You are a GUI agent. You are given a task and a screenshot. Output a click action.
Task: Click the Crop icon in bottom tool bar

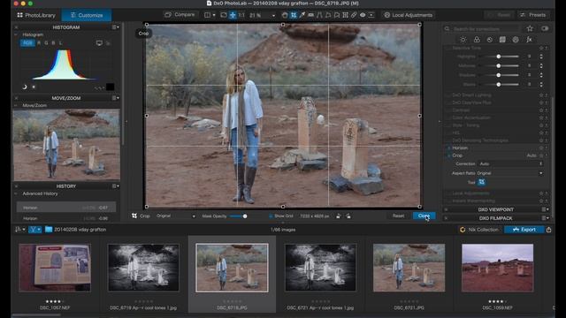[x=134, y=216]
